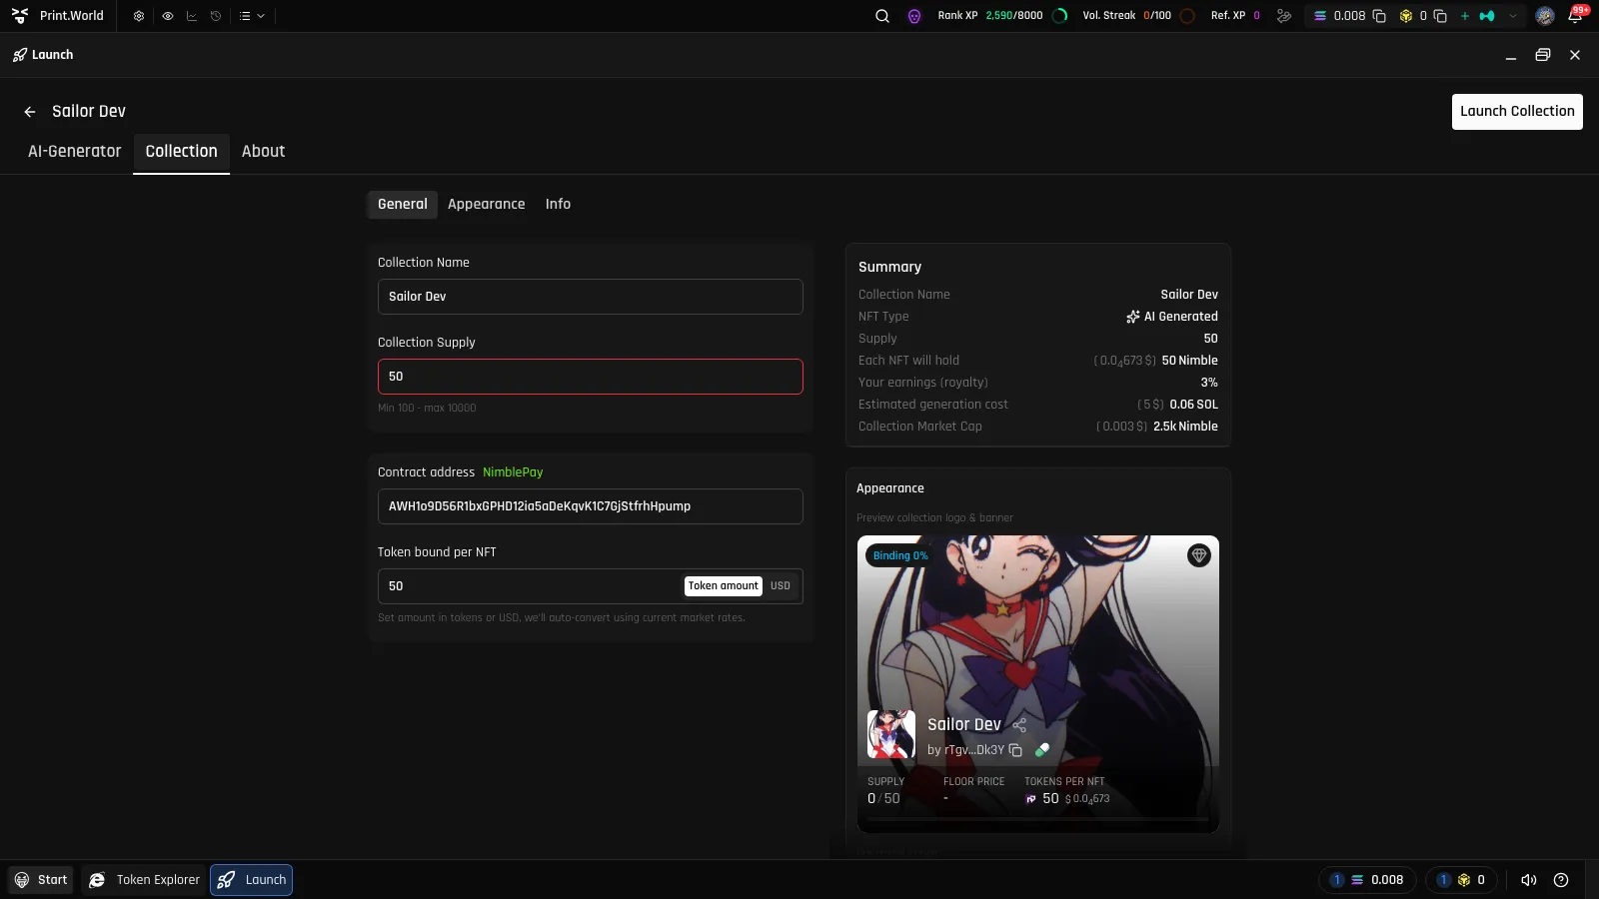Click the '0.06 SOL' estimated generation cost
Viewport: 1599px width, 899px height.
(1193, 405)
